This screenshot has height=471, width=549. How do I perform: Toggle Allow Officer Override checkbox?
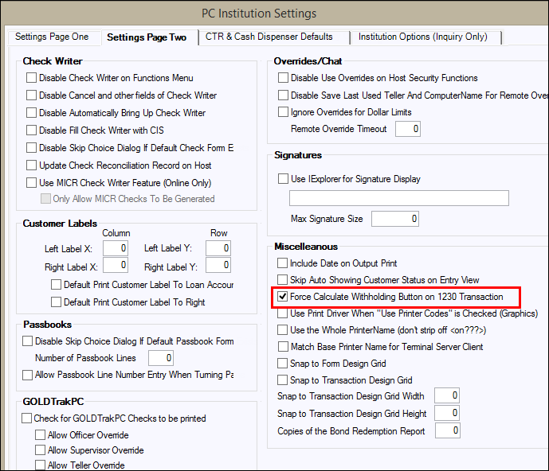tap(40, 435)
